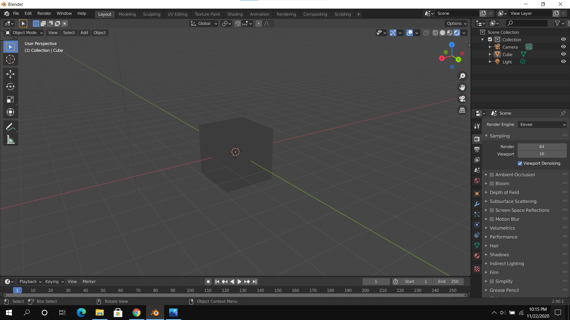Expand Depth of Field panel
Image resolution: width=570 pixels, height=320 pixels.
tap(504, 193)
